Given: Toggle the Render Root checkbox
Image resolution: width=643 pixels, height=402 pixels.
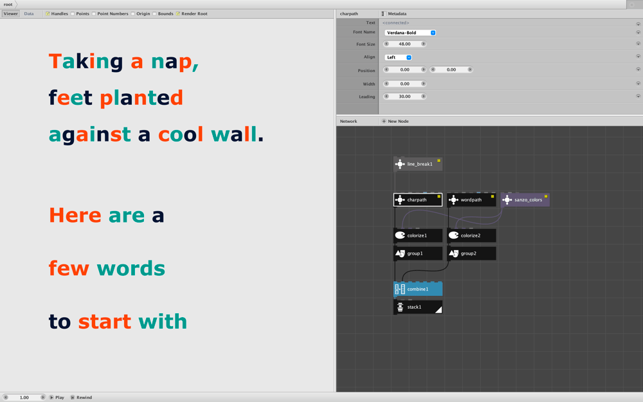Looking at the screenshot, I should click(x=178, y=14).
